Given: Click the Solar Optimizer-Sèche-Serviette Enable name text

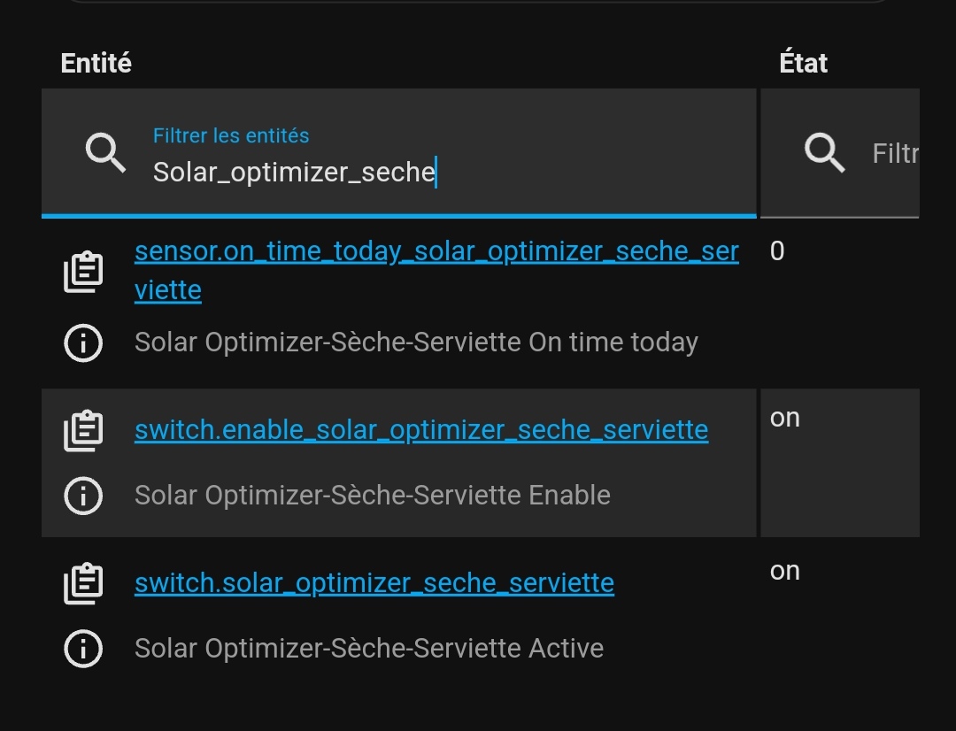Looking at the screenshot, I should tap(373, 495).
